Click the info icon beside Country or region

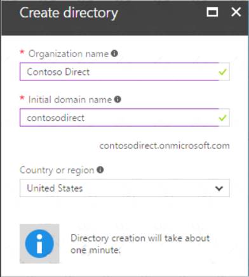point(100,170)
